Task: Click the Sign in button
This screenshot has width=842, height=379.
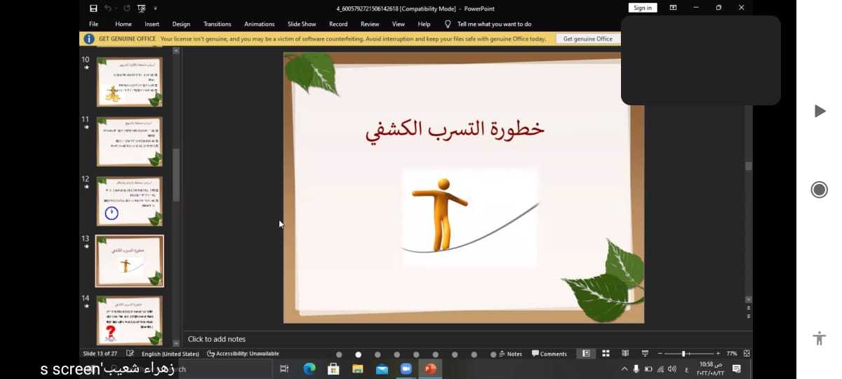Action: coord(643,8)
